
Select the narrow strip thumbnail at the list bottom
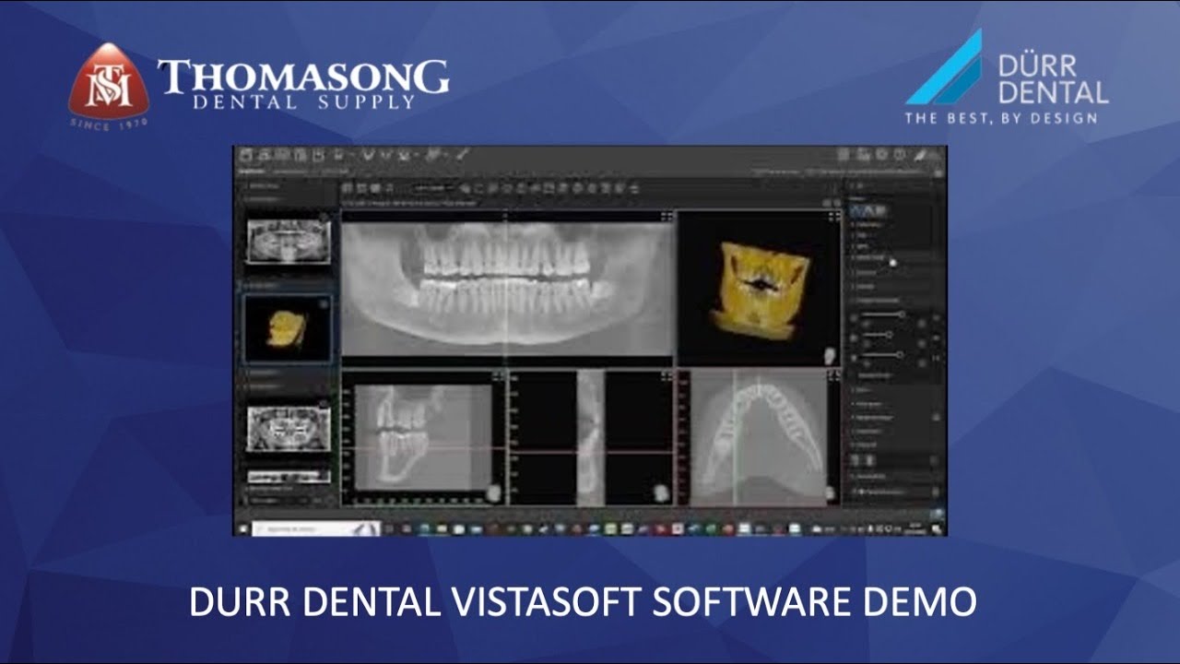289,477
